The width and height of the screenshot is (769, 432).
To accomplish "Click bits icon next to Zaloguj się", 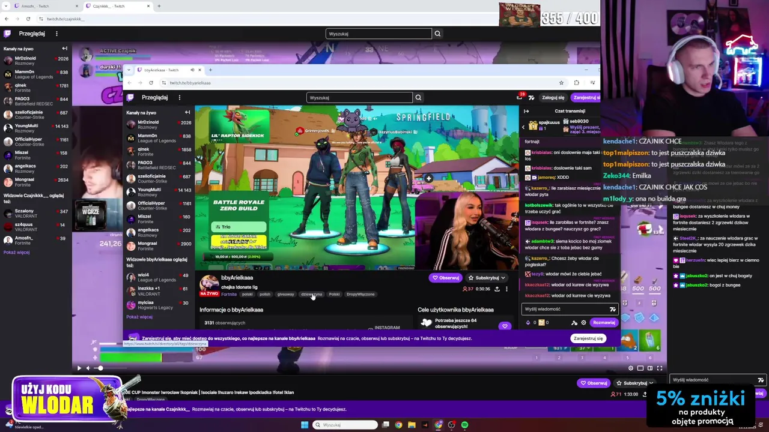I will [x=531, y=97].
